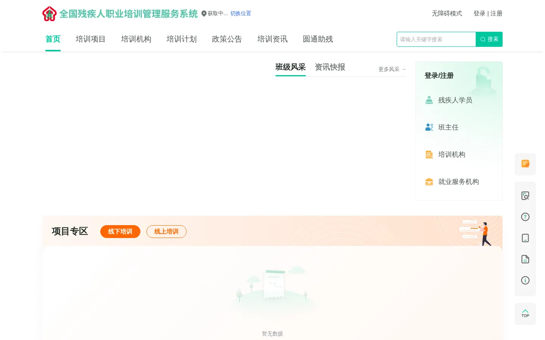The image size is (545, 340).
Task: Click the 就业服务机构 login entry text
Action: click(459, 182)
